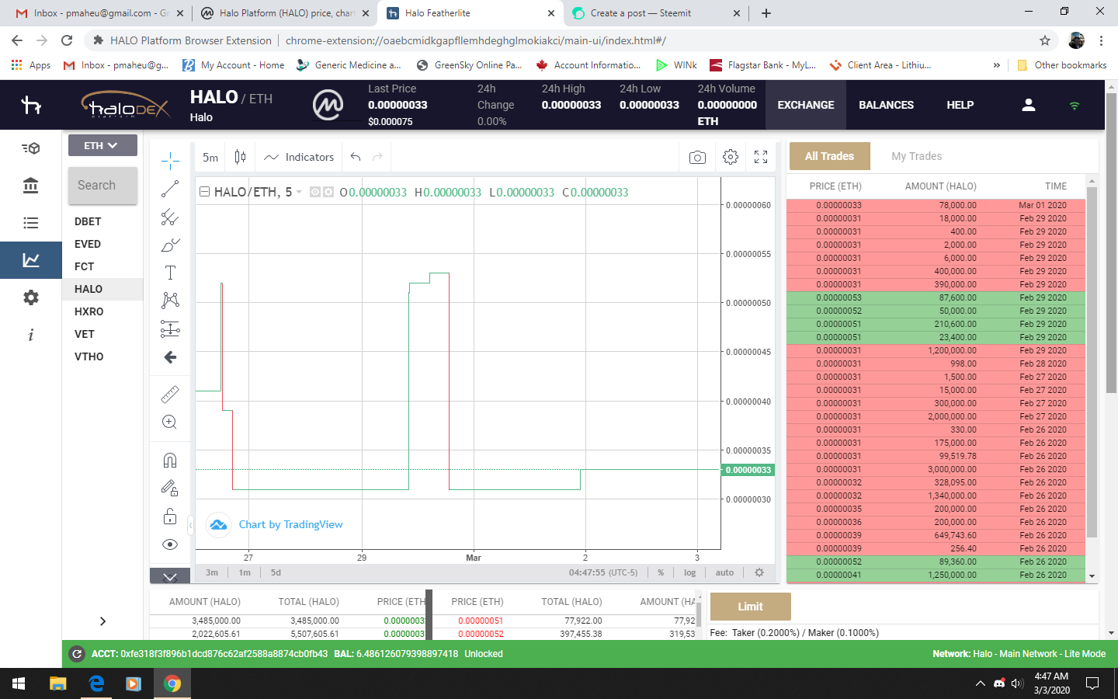Set chart range to 5d
Image resolution: width=1118 pixels, height=699 pixels.
pos(276,572)
